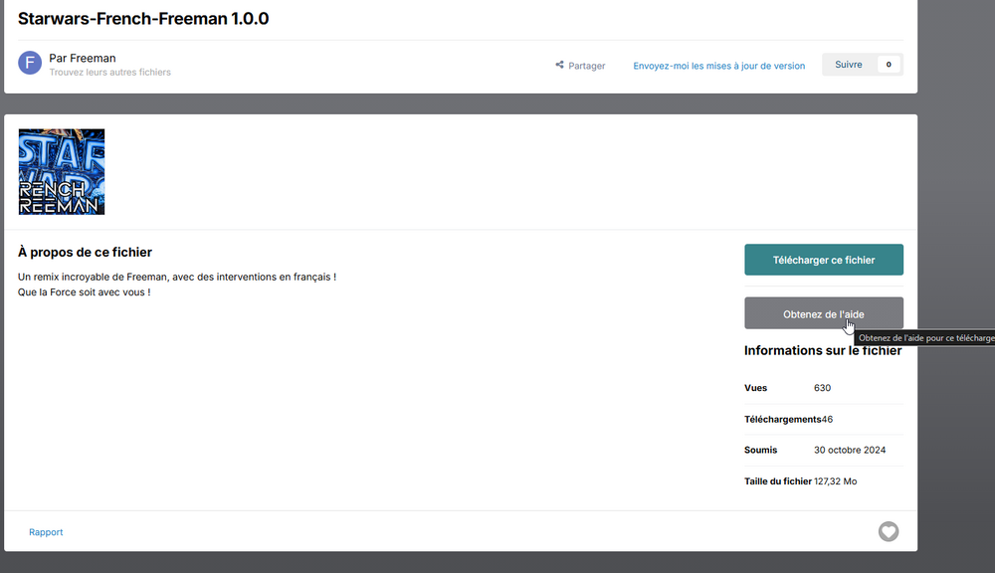995x573 pixels.
Task: Click the page title "Starwars-French-Freeman 1.0.0"
Action: point(143,19)
